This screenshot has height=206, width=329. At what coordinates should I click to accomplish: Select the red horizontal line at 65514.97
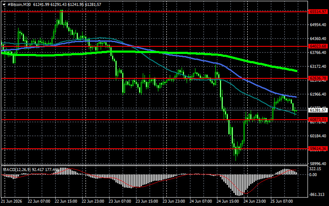(x=155, y=12)
